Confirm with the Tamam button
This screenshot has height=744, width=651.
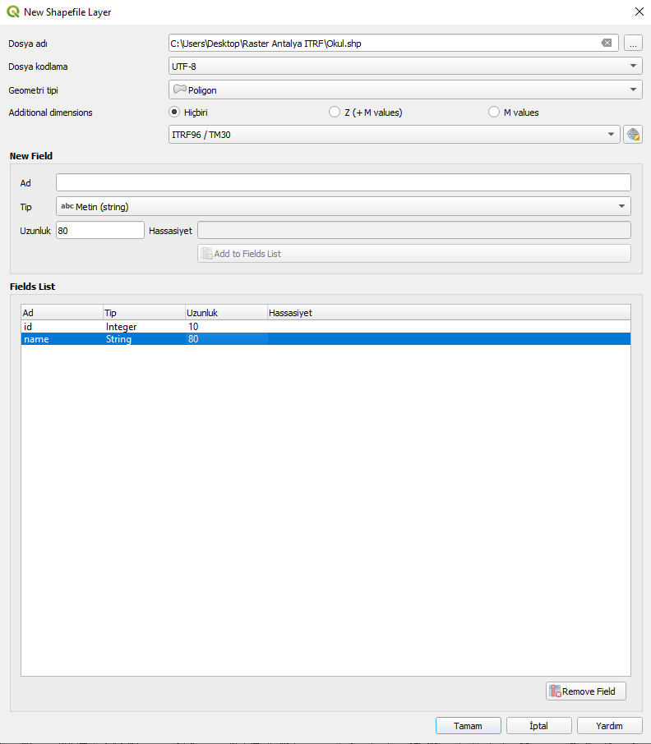(469, 725)
